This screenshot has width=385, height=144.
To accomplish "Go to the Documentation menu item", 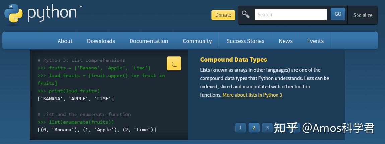I will coord(149,41).
